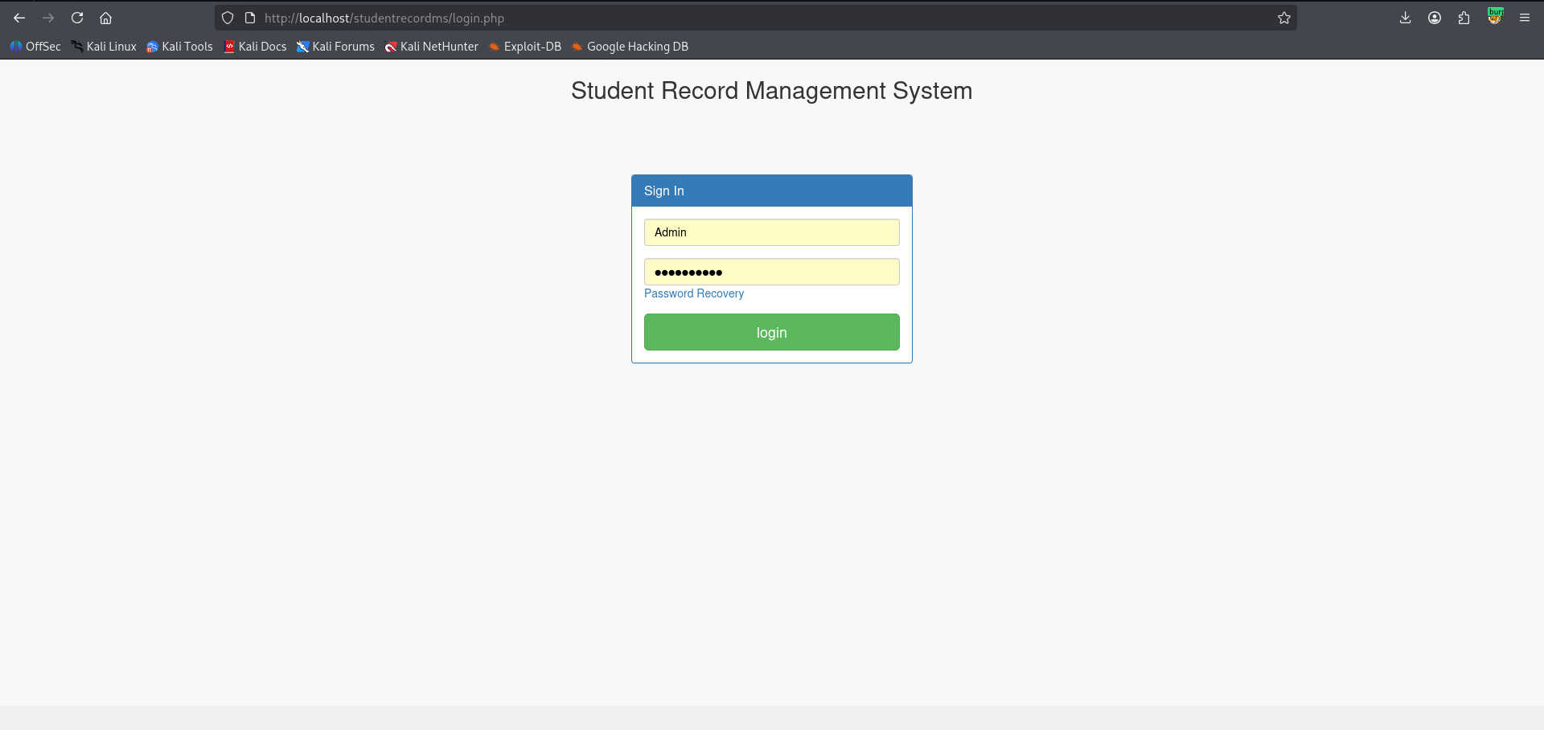Open the Kali Linux bookmark
1544x730 pixels.
click(x=104, y=47)
